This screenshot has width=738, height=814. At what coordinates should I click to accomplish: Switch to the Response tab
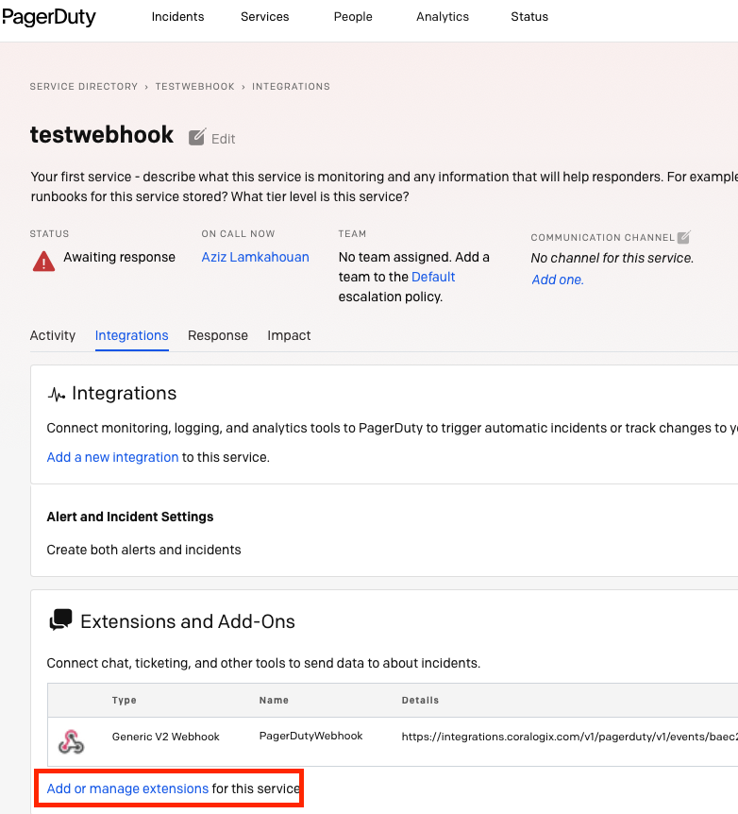click(x=218, y=335)
